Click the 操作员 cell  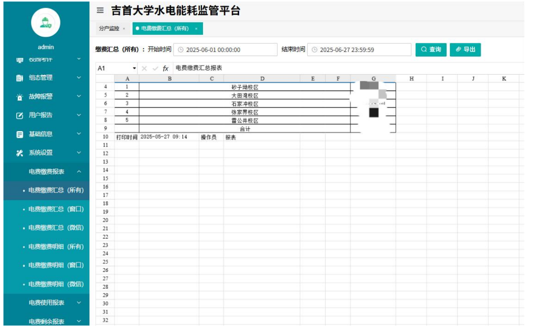(211, 137)
